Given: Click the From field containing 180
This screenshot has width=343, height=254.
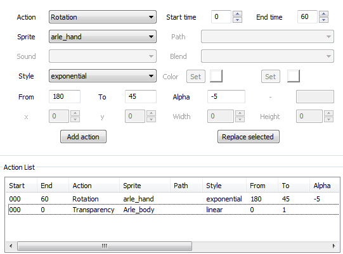Looking at the screenshot, I should pos(65,96).
